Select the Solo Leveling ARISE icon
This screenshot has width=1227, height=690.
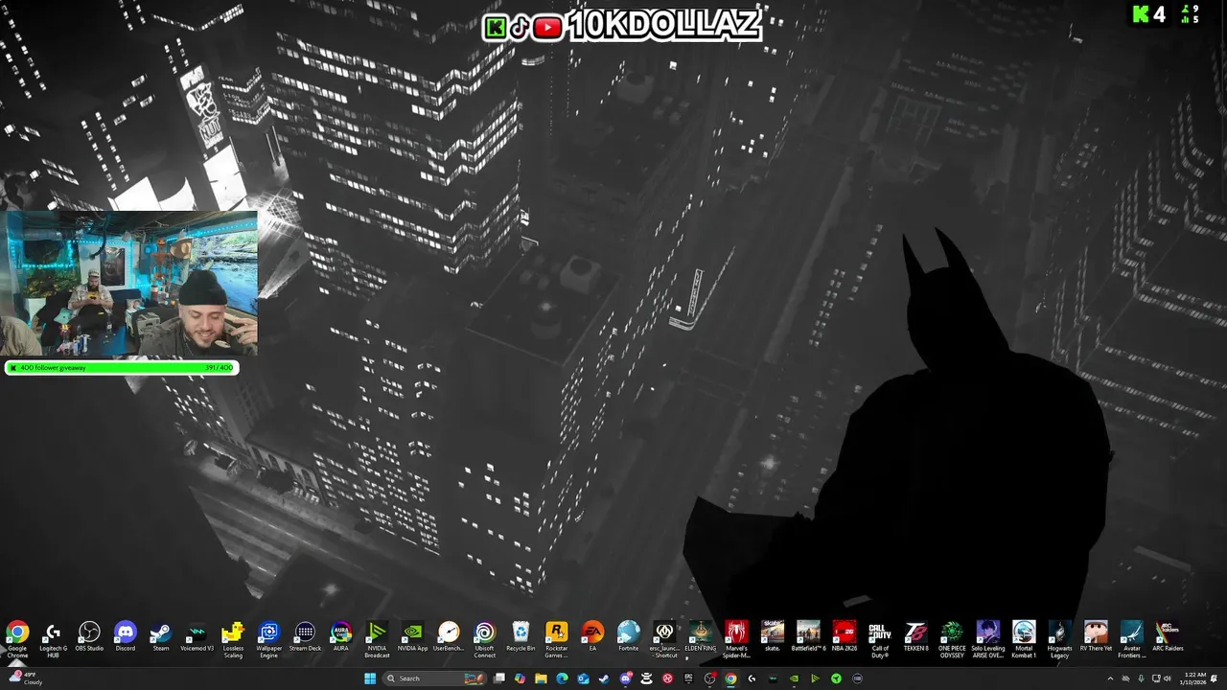pos(987,636)
